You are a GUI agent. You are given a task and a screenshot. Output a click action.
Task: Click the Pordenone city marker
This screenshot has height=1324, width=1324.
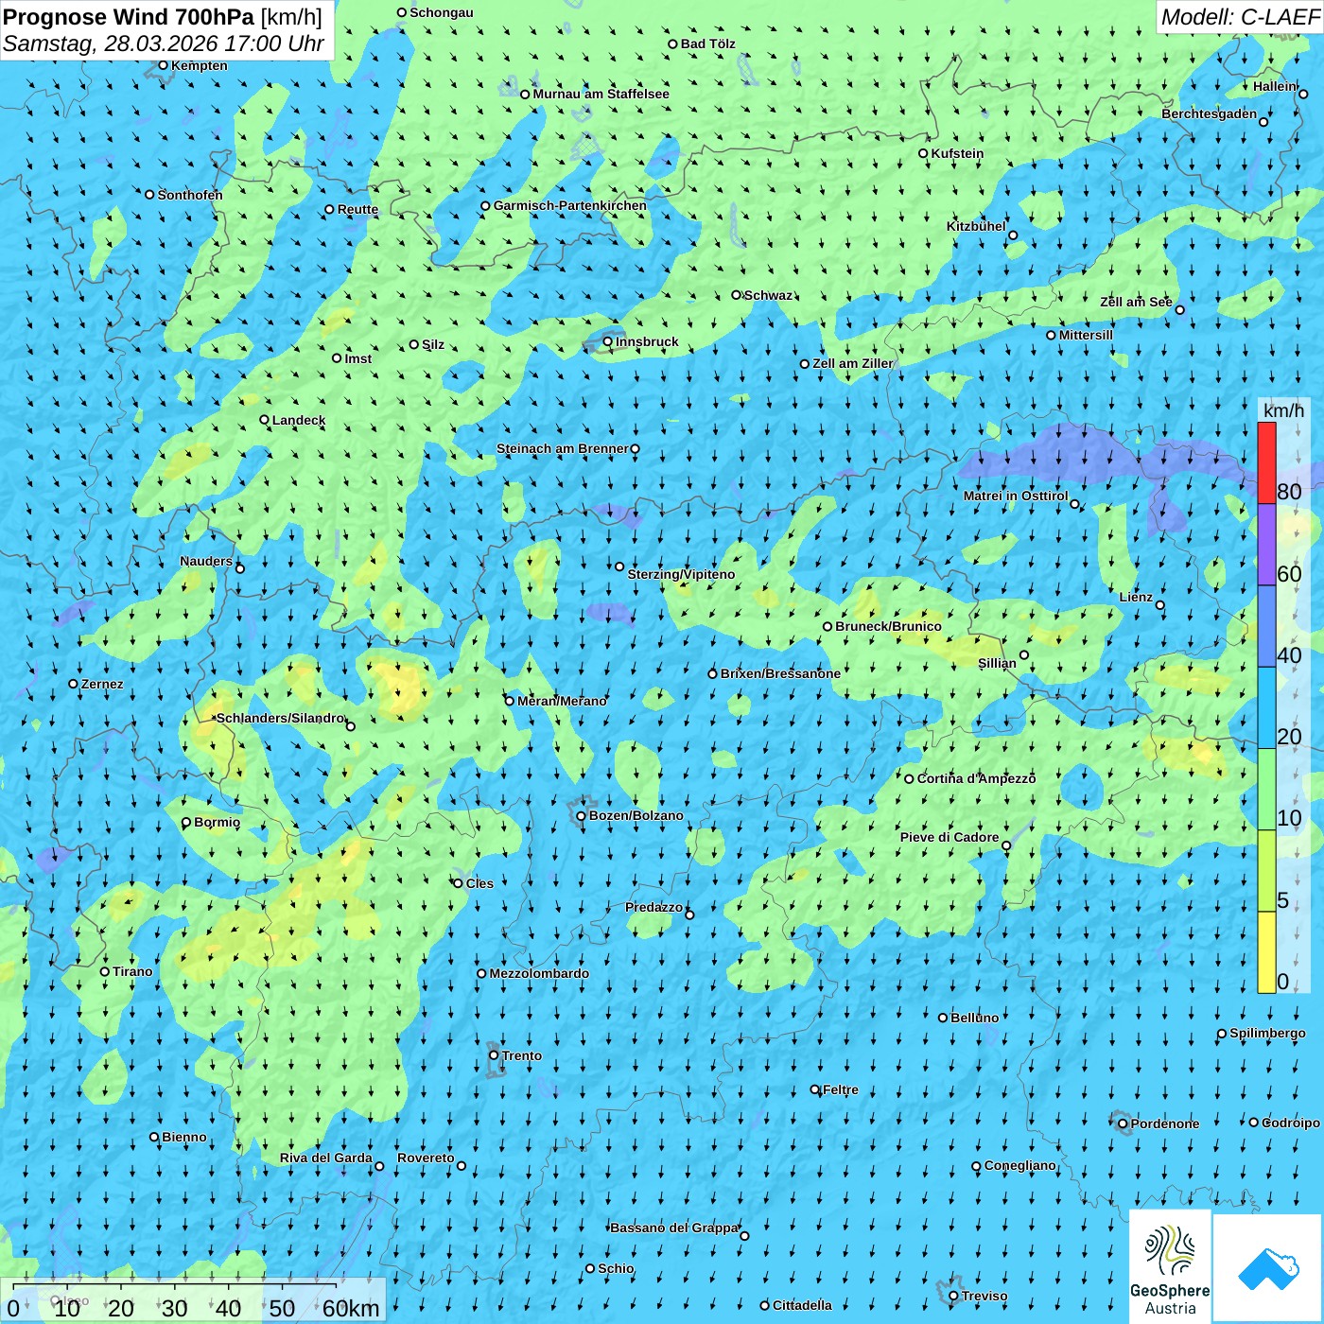coord(1124,1124)
